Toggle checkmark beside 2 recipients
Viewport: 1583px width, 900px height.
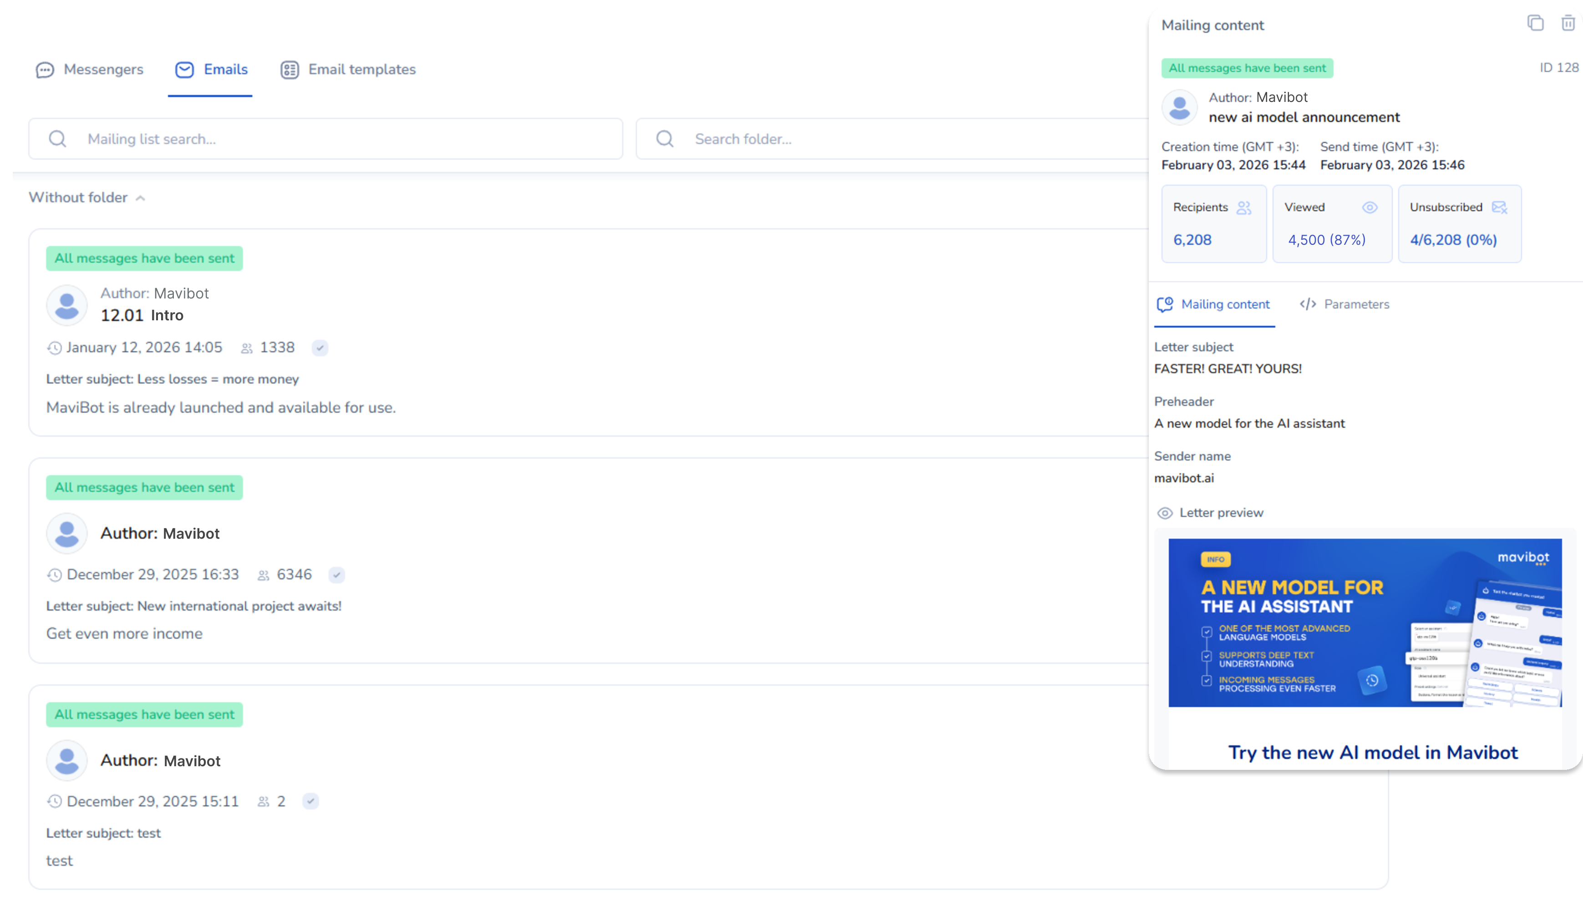pos(310,802)
